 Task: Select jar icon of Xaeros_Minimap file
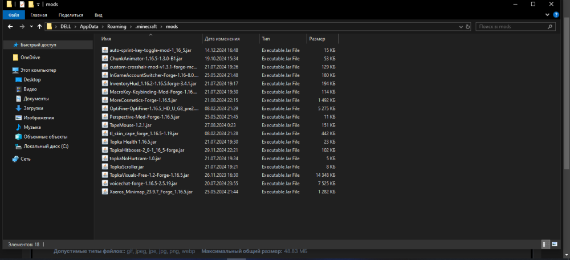click(x=105, y=191)
